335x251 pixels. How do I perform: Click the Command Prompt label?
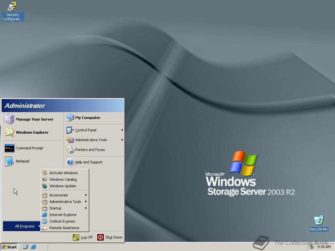[29, 148]
